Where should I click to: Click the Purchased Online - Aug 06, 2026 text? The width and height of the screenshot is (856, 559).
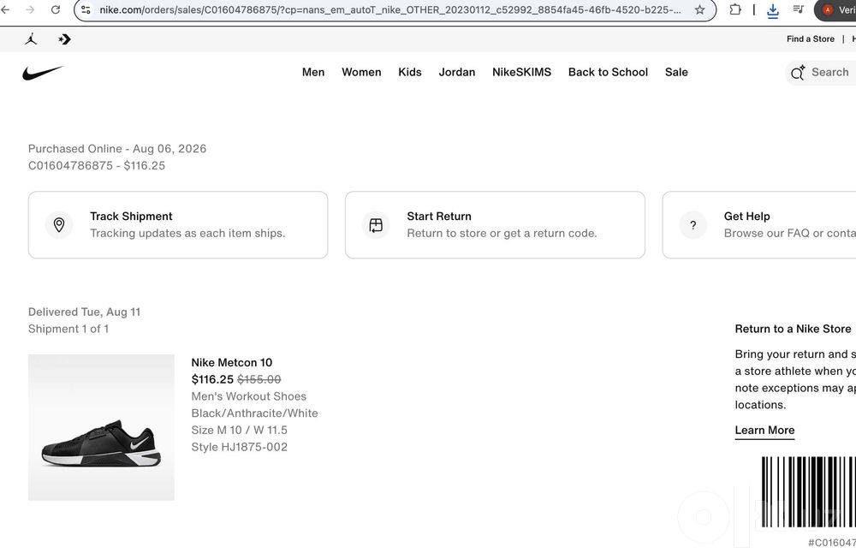[117, 148]
